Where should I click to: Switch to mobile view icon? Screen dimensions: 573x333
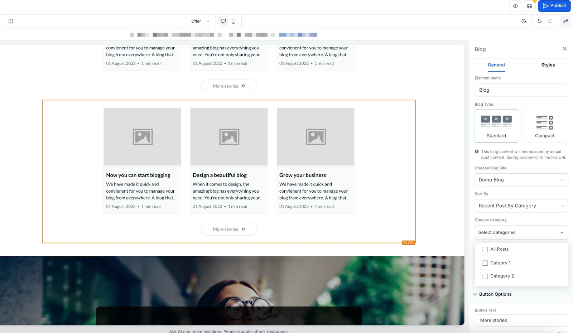pyautogui.click(x=233, y=21)
